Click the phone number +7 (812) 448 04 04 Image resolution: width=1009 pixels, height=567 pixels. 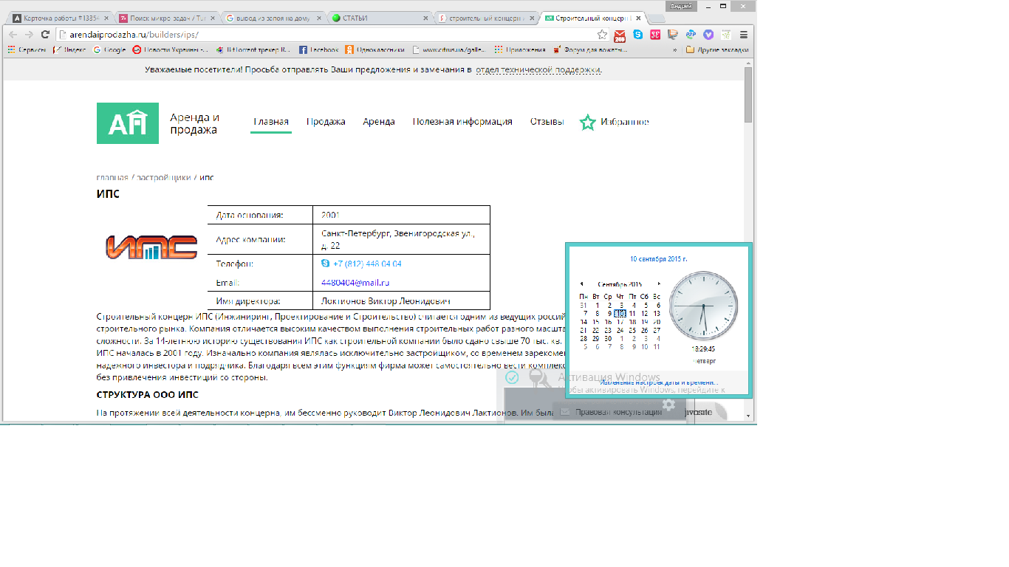coord(367,264)
